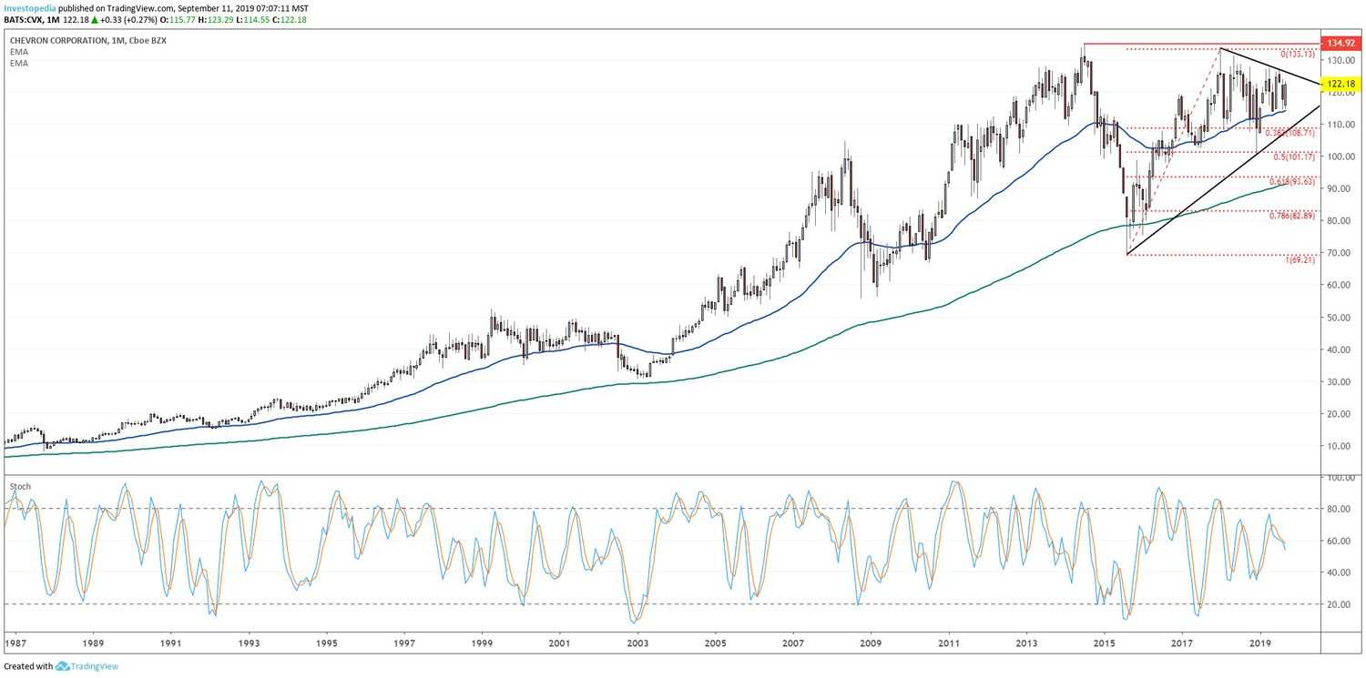Select the red 134.92 price tag
Screen dimensions: 1366x678
tap(1341, 43)
